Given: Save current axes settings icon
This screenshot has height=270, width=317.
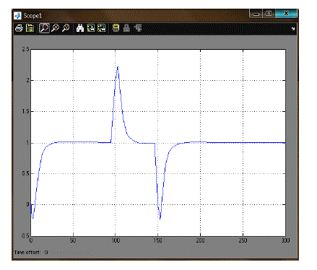Looking at the screenshot, I should coord(91,28).
